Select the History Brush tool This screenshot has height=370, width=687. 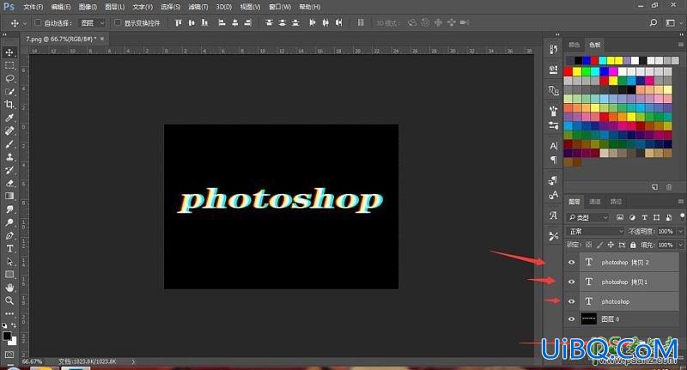[9, 170]
